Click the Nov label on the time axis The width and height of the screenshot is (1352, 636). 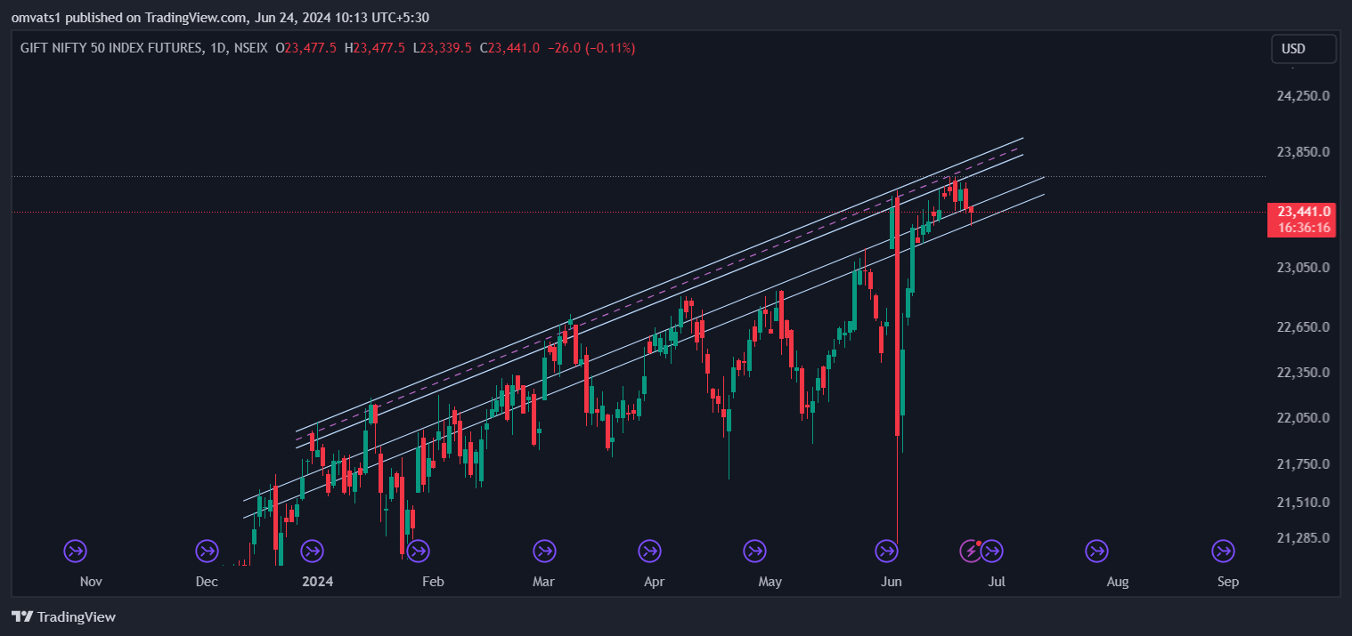click(91, 582)
